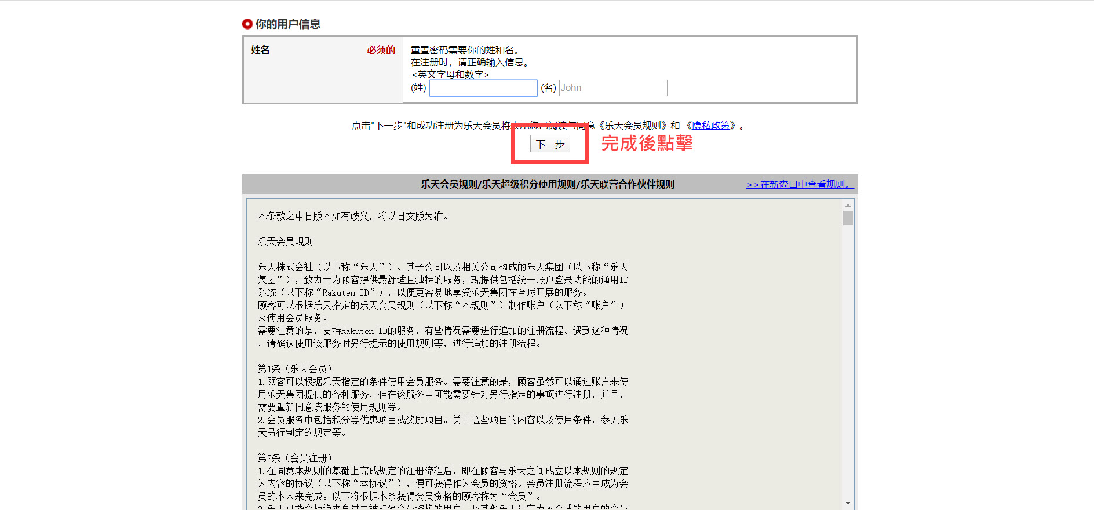Click the gray rules header bar title

547,184
